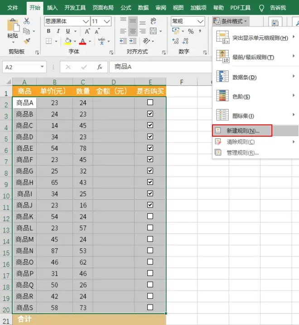
Task: Click the Comma Style icon
Action: click(x=200, y=31)
